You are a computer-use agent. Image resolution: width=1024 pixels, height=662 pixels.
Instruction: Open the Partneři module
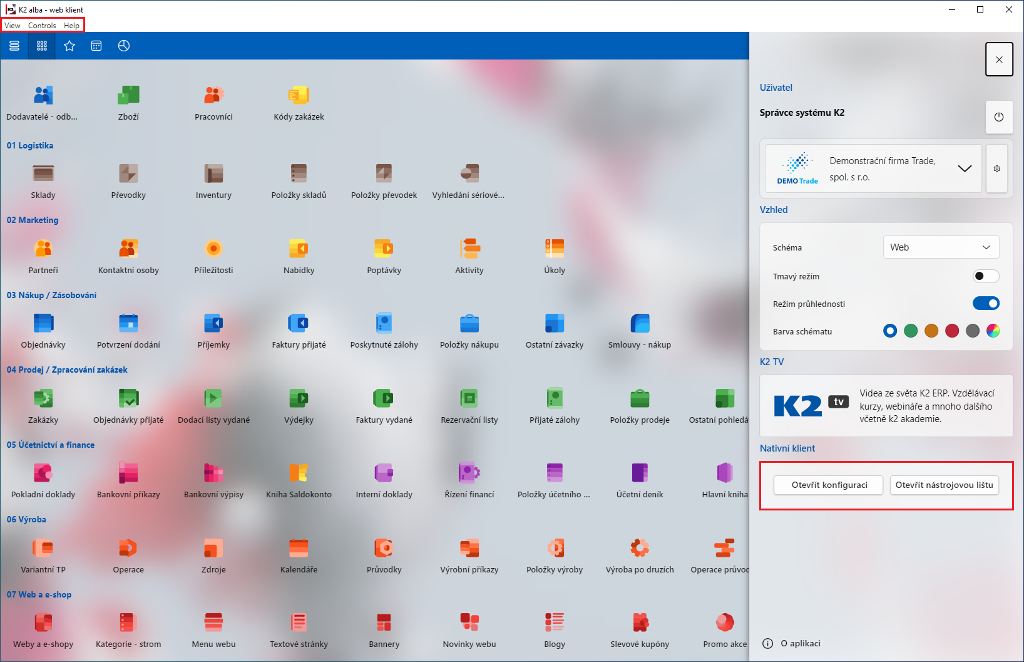click(43, 249)
